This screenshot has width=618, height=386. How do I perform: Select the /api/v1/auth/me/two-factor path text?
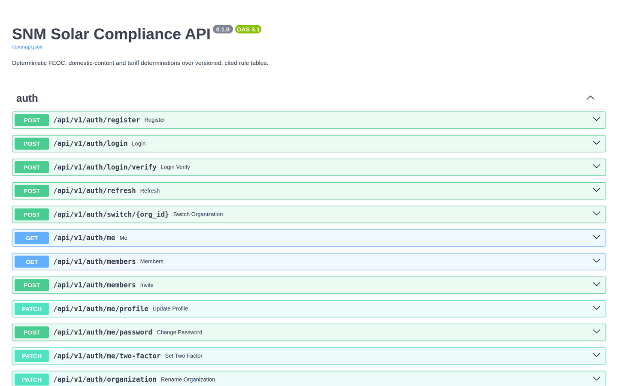click(107, 356)
